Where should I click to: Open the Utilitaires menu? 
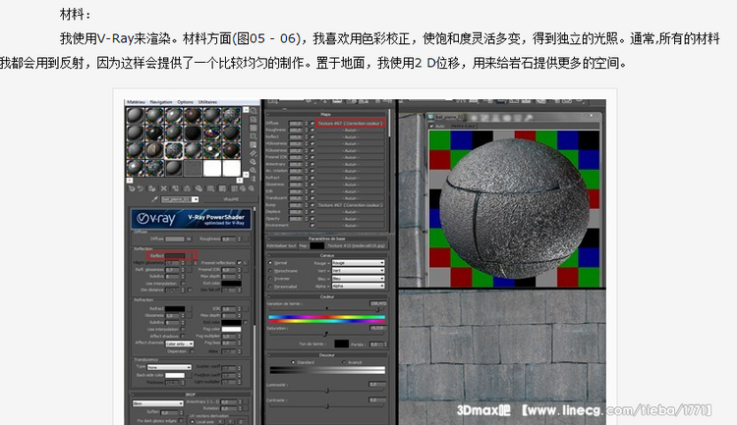pyautogui.click(x=207, y=102)
